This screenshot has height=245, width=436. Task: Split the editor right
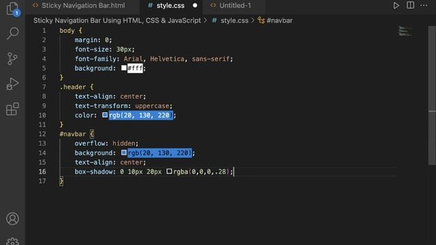click(410, 5)
